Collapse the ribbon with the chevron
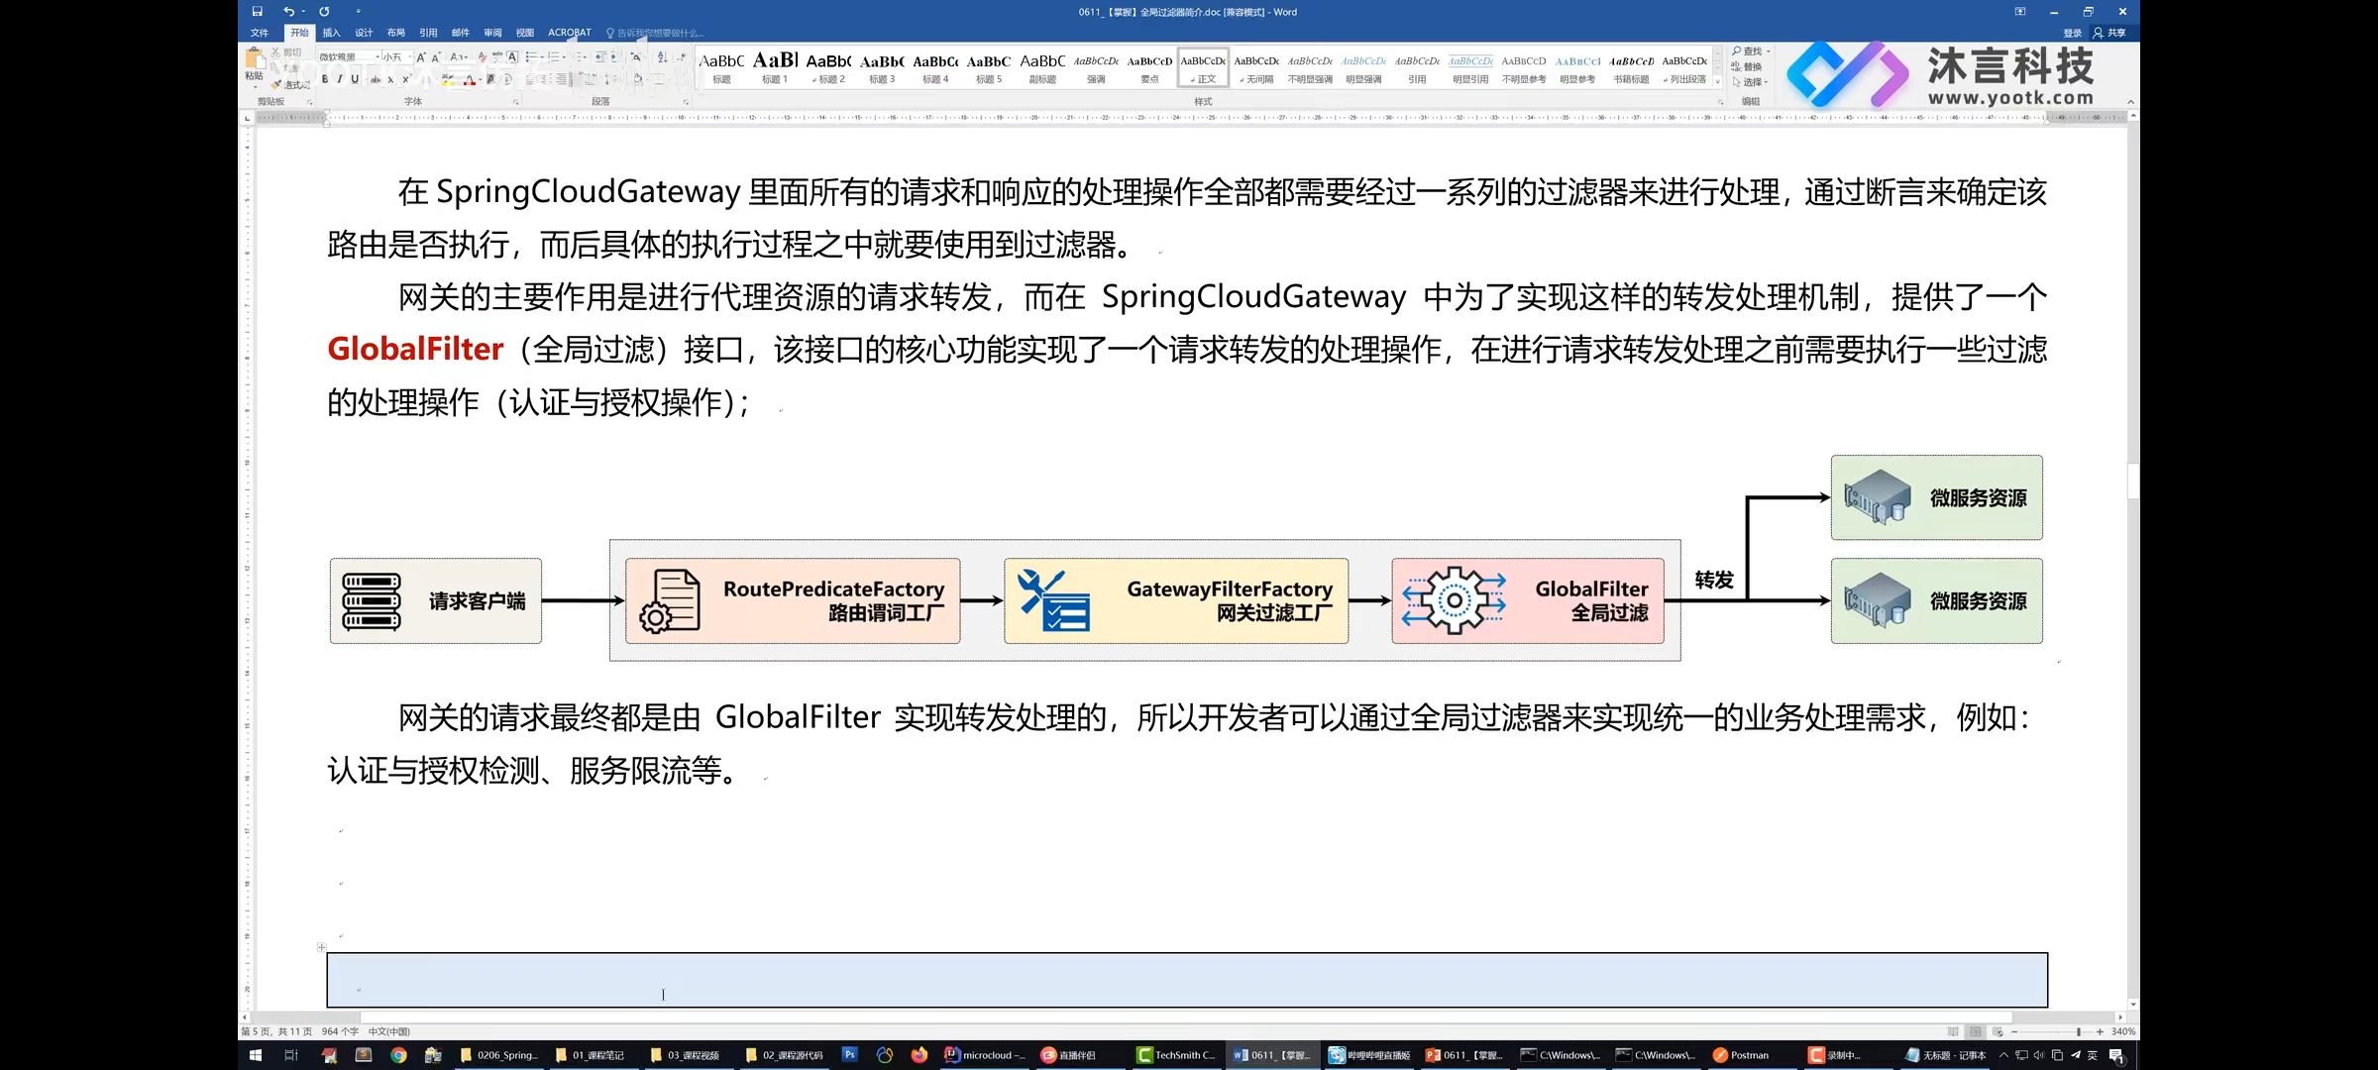The width and height of the screenshot is (2378, 1070). (x=2130, y=101)
